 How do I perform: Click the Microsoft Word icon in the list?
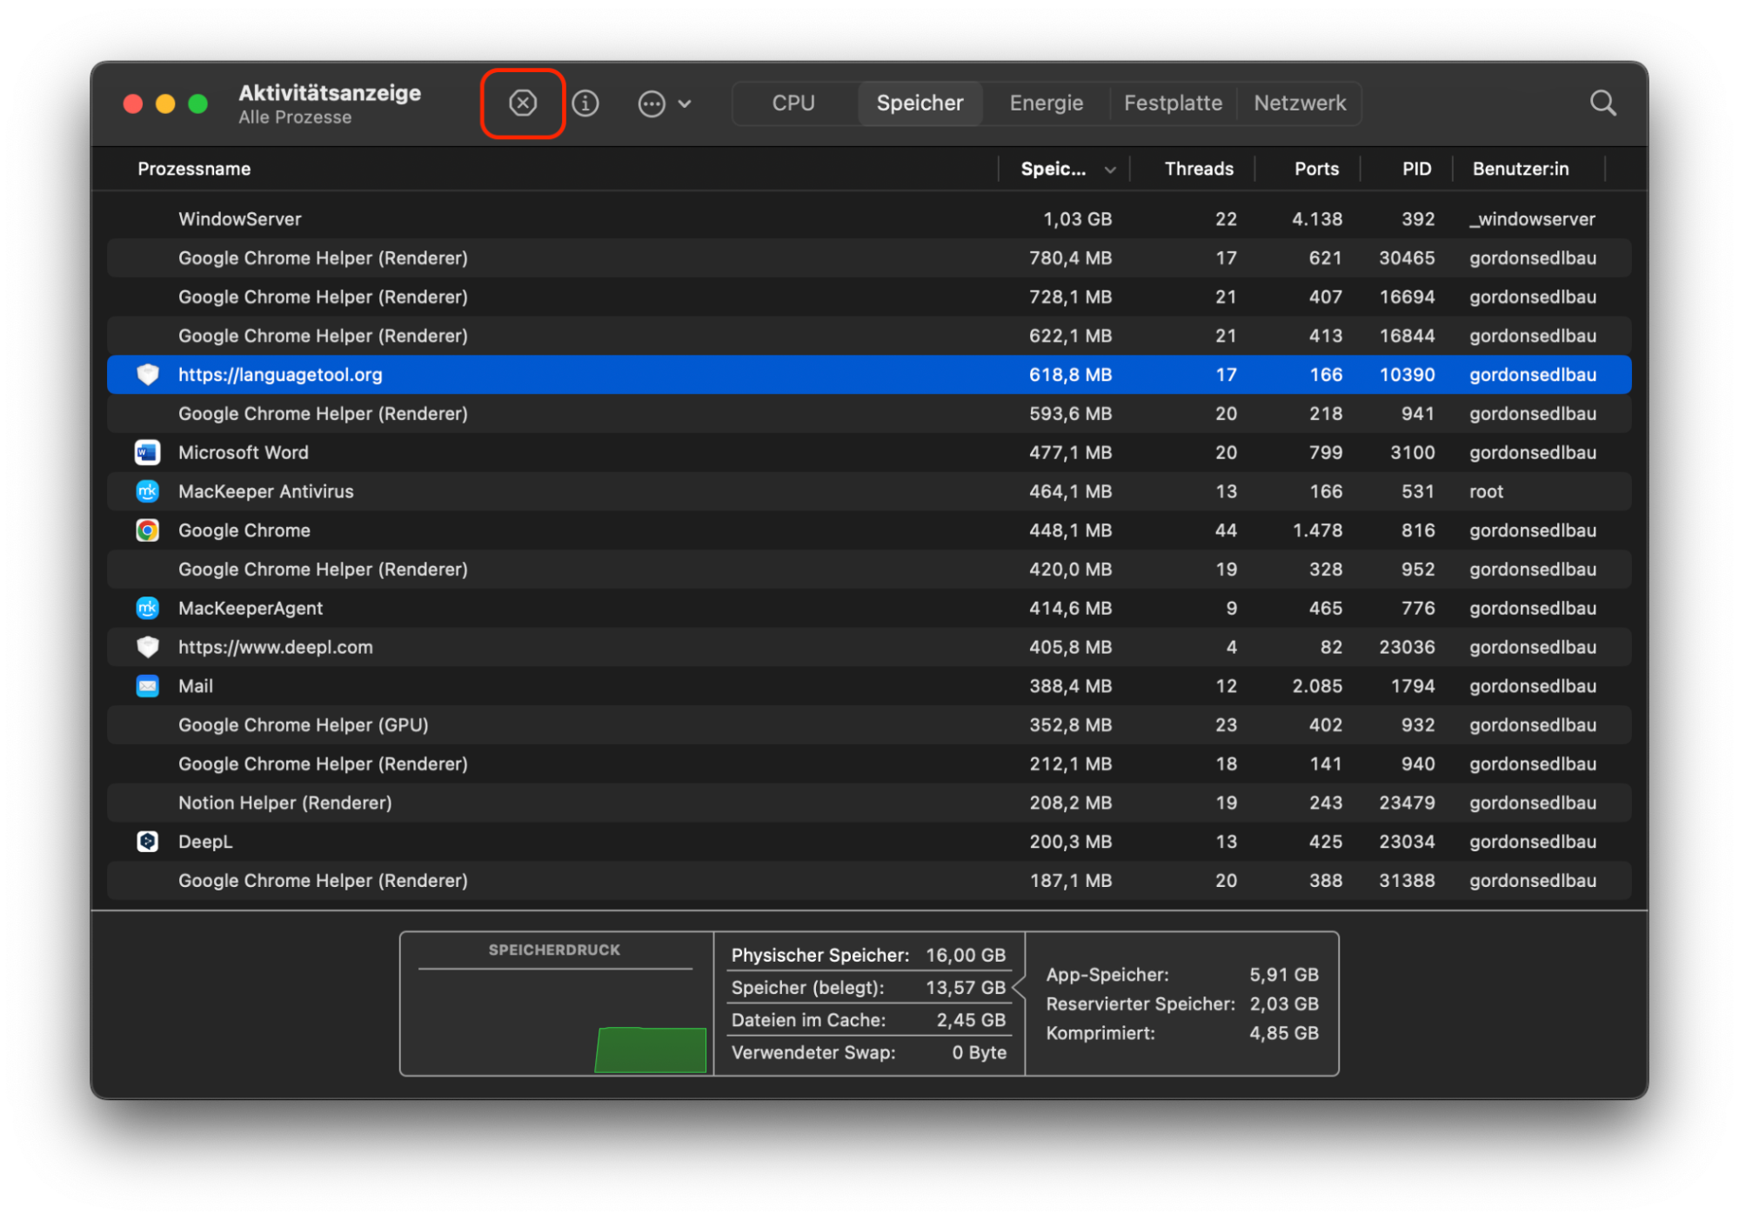point(147,452)
